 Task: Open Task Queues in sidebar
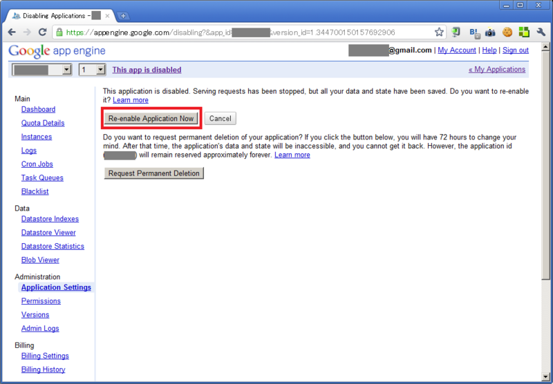(x=42, y=178)
